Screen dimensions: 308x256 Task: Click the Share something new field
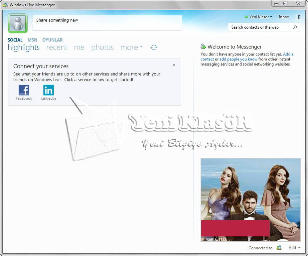click(107, 23)
